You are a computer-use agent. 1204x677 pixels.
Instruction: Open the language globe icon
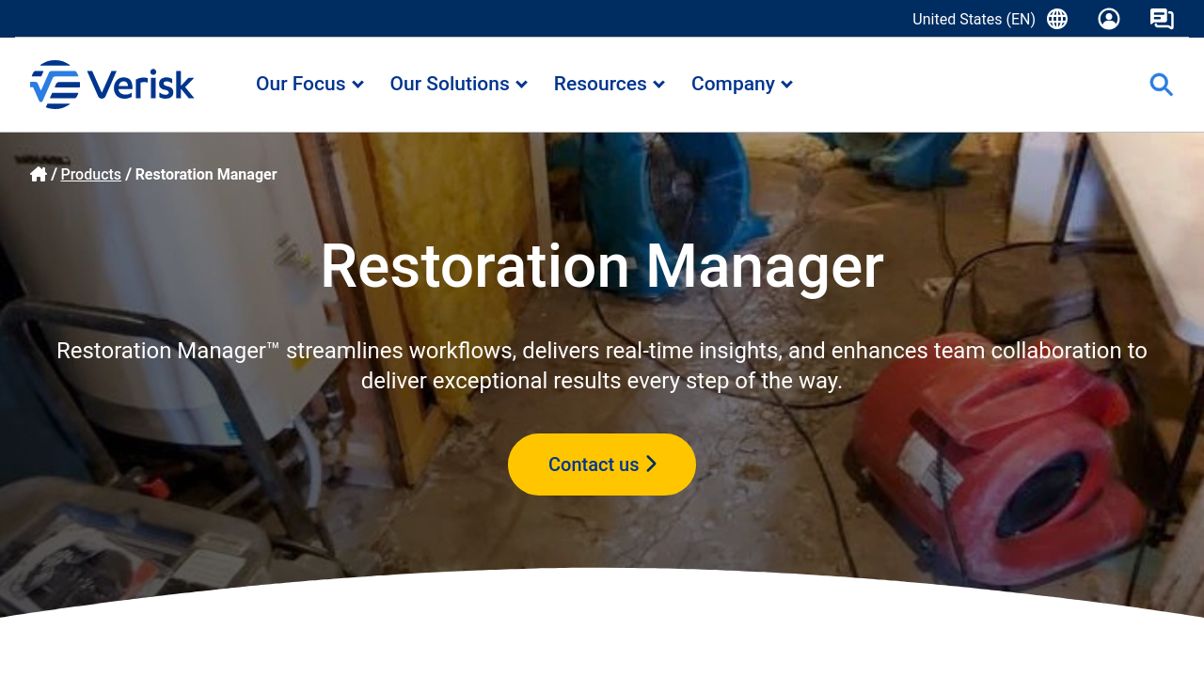pyautogui.click(x=1056, y=18)
